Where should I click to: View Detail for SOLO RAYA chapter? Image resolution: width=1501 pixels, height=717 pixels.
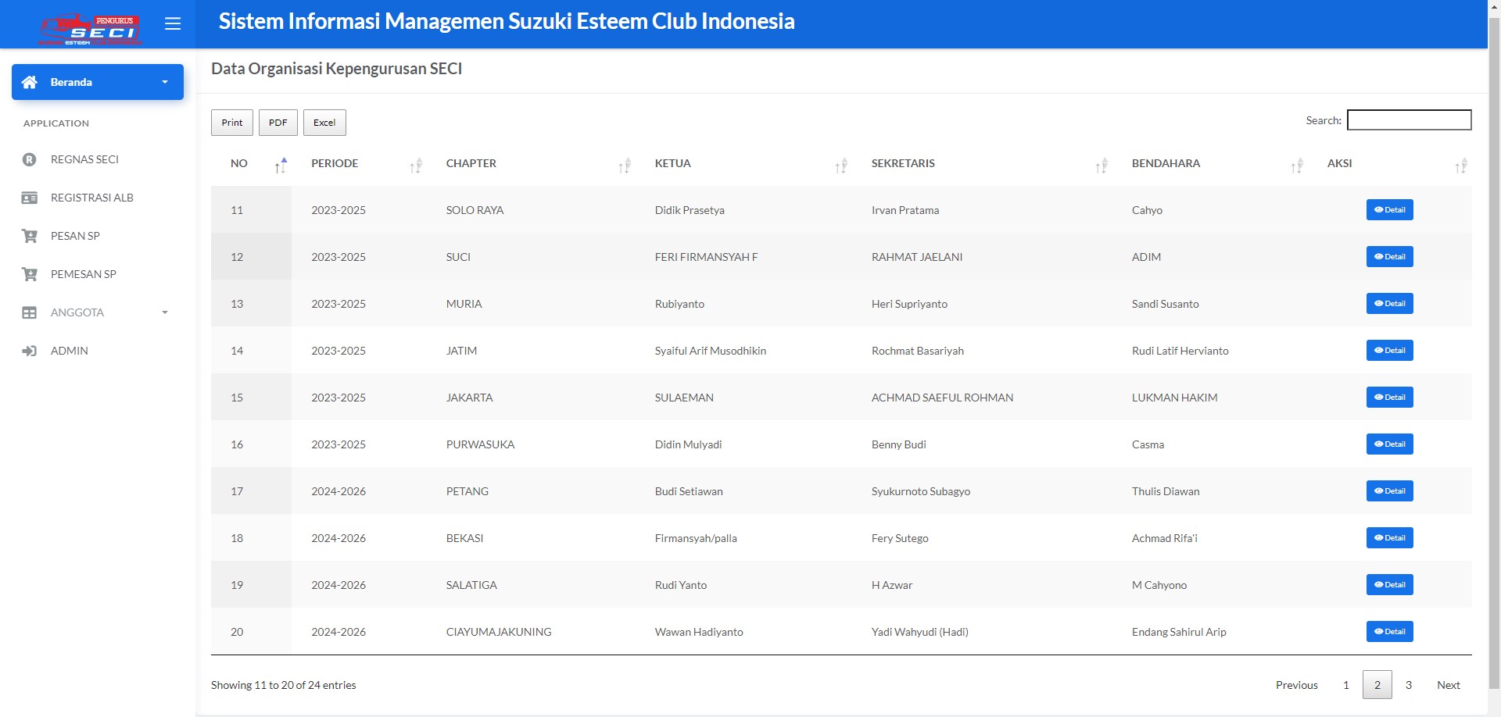pos(1389,210)
